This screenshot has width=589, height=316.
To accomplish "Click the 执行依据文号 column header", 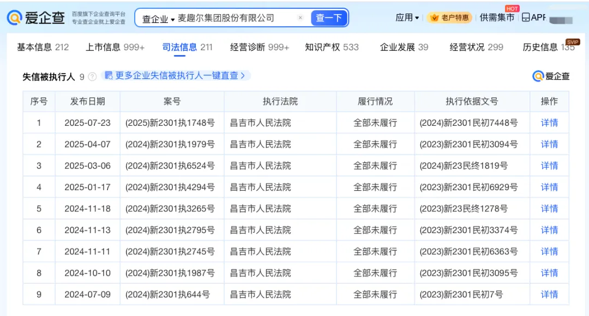I will tap(472, 101).
